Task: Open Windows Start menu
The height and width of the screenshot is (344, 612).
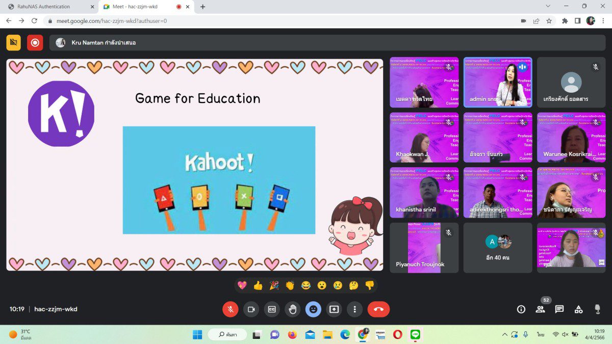Action: click(x=197, y=335)
